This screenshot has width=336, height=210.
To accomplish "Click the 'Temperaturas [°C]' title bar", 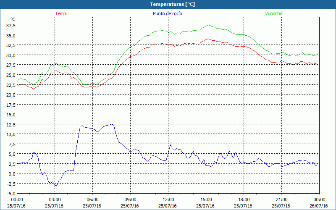I will pos(168,4).
